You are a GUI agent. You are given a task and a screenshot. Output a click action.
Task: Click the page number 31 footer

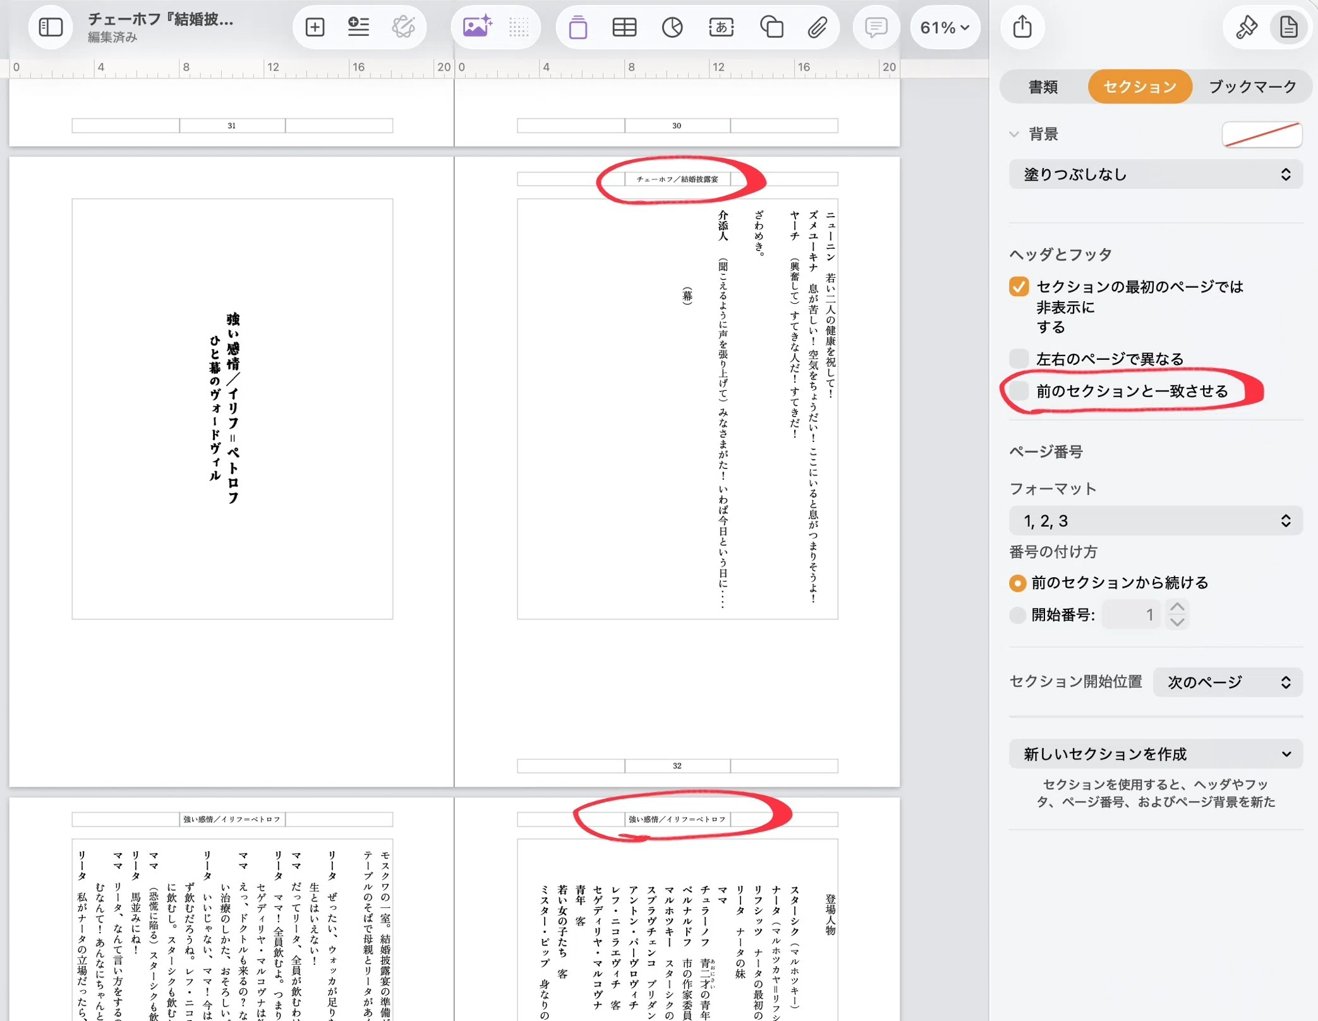coord(232,126)
